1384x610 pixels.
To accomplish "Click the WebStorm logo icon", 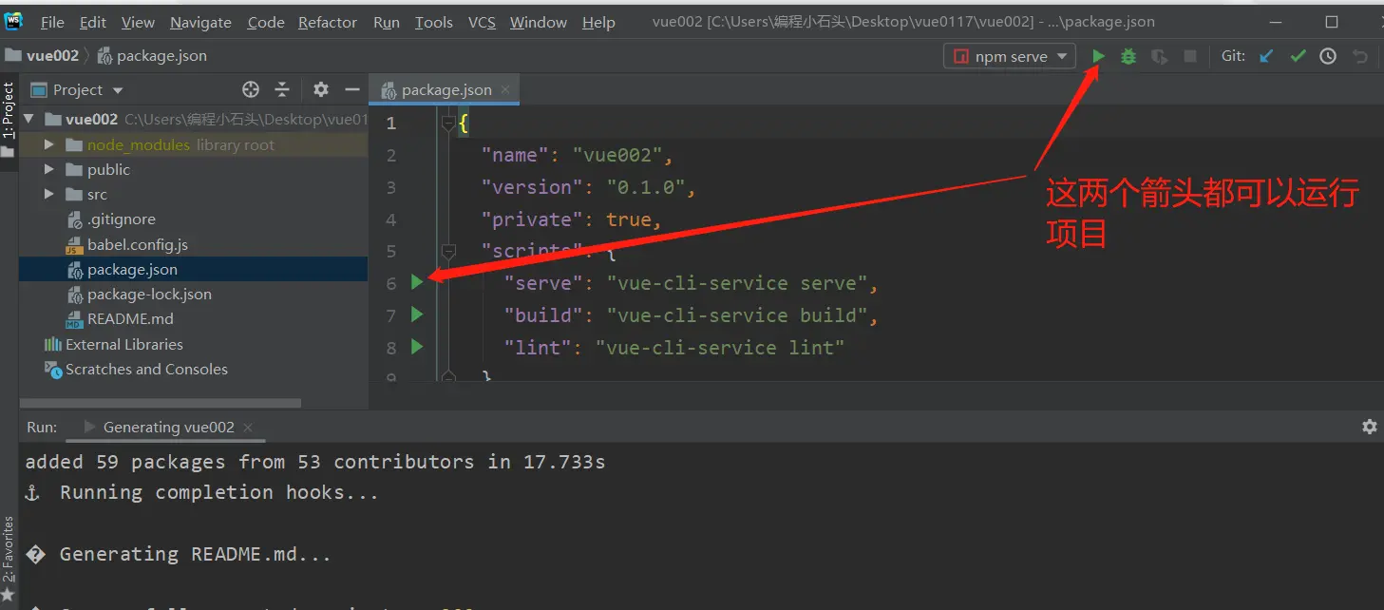I will point(14,21).
